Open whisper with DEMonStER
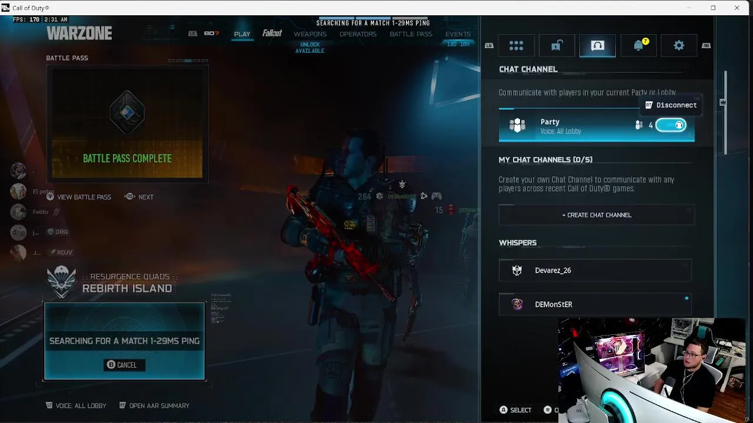Screen dimensions: 753x423 595,304
